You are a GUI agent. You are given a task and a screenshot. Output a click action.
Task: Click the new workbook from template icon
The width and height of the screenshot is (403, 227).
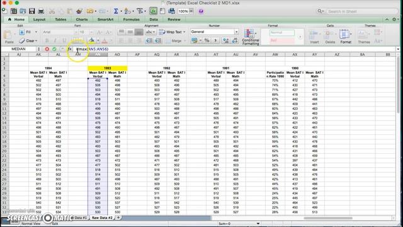point(14,11)
